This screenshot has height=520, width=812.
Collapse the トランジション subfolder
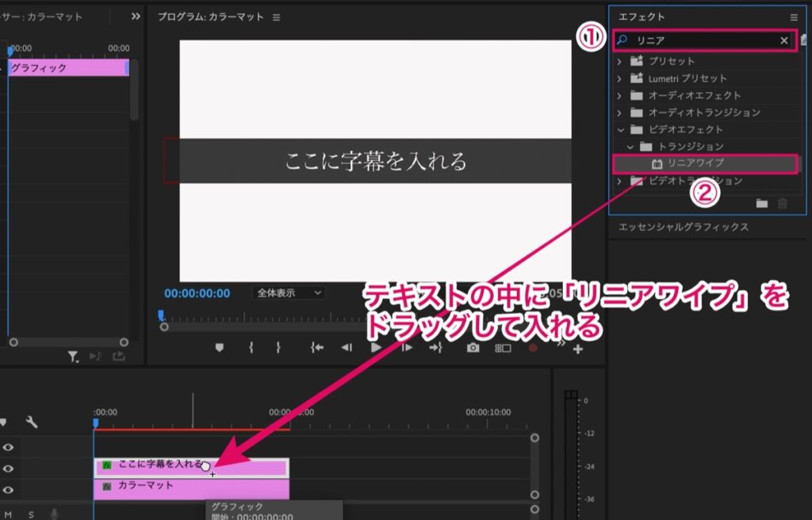(x=630, y=147)
